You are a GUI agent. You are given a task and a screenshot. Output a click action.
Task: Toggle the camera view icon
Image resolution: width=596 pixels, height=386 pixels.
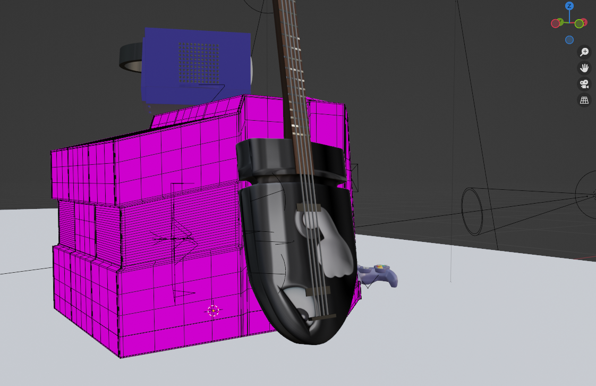(584, 84)
